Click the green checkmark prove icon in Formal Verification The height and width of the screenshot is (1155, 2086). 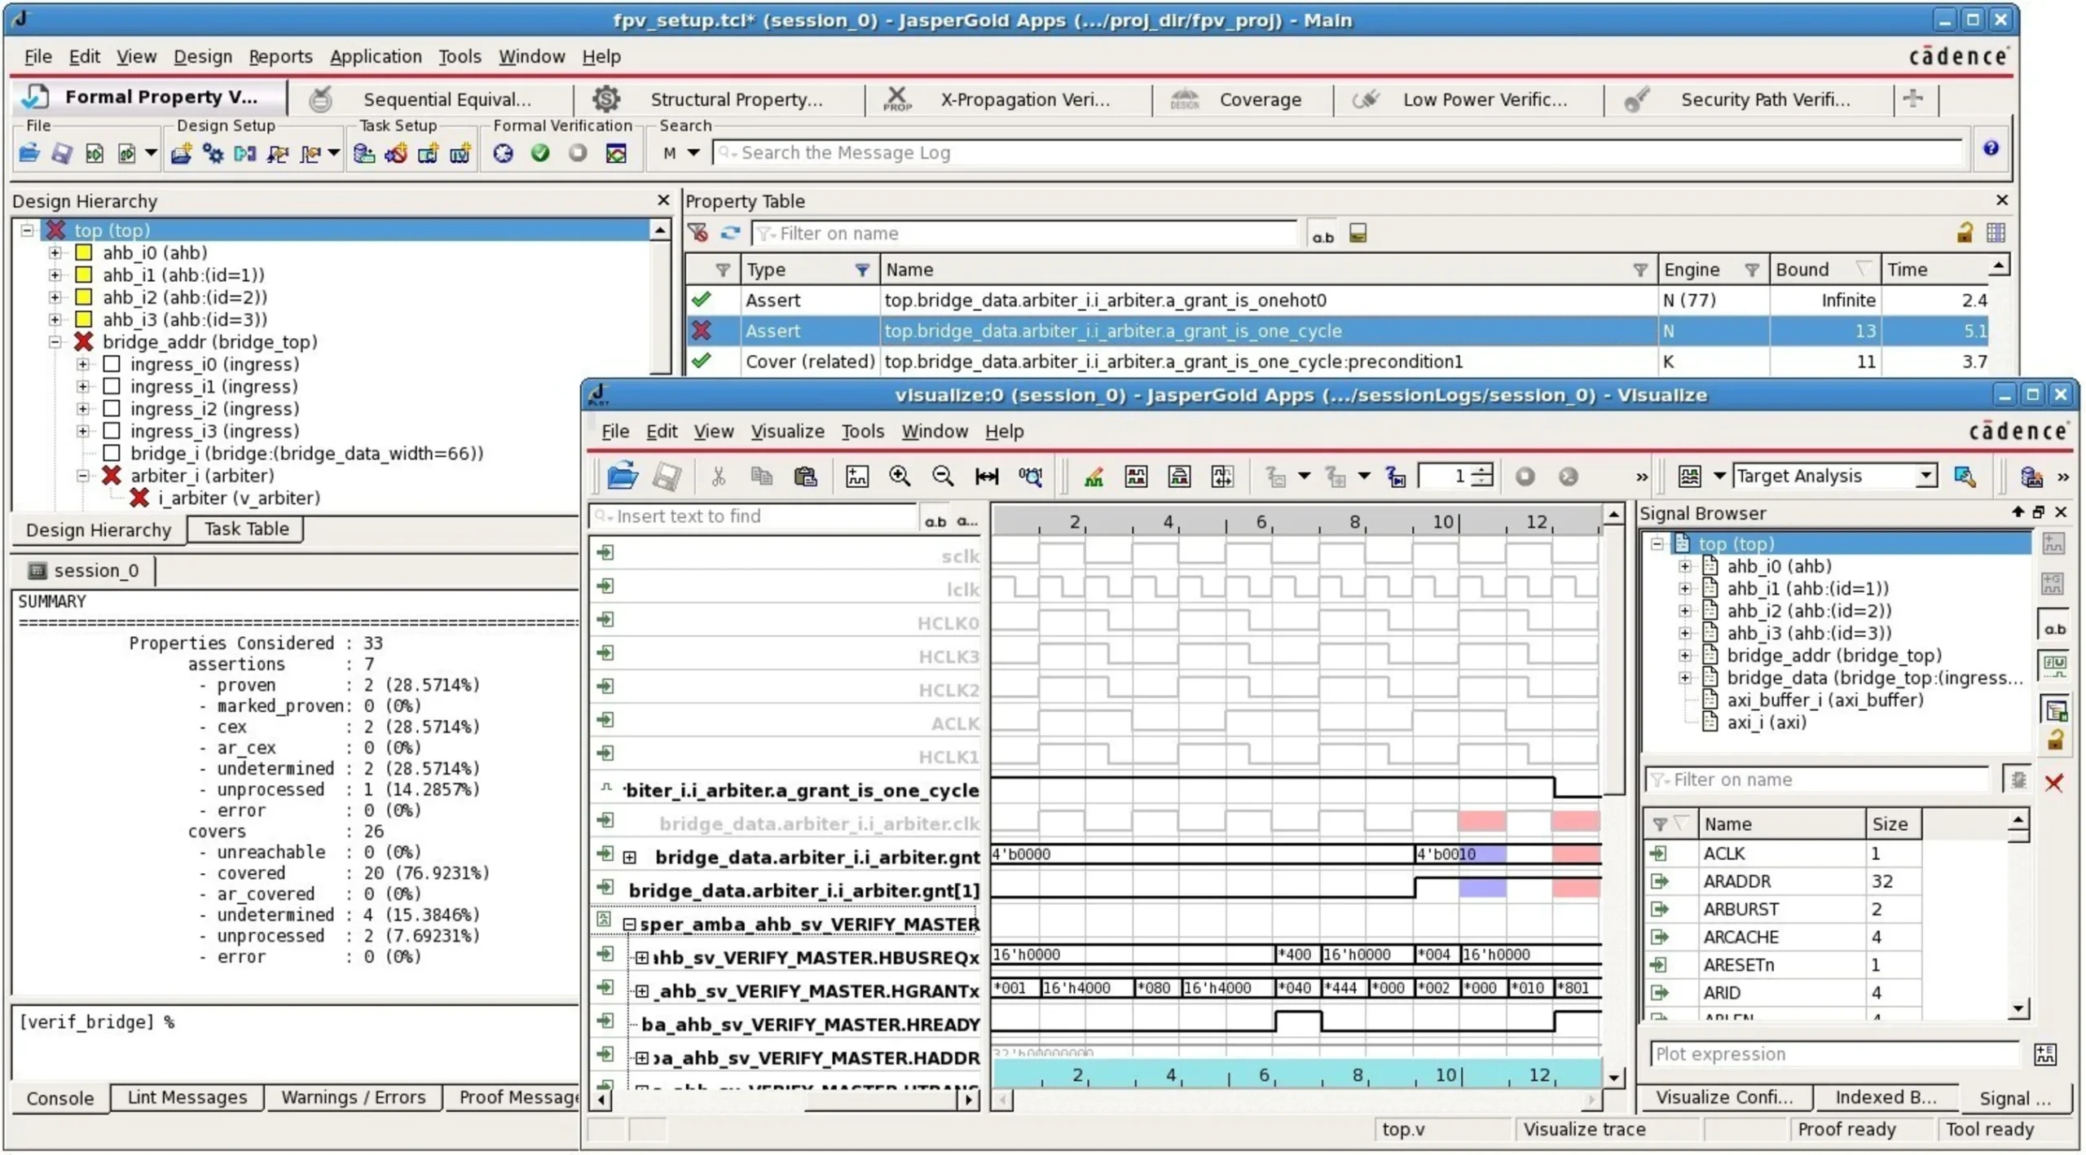[540, 153]
